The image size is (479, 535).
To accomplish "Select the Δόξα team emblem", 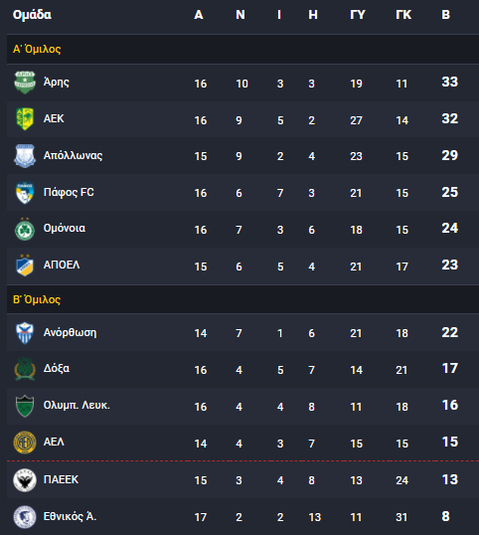I will click(25, 369).
